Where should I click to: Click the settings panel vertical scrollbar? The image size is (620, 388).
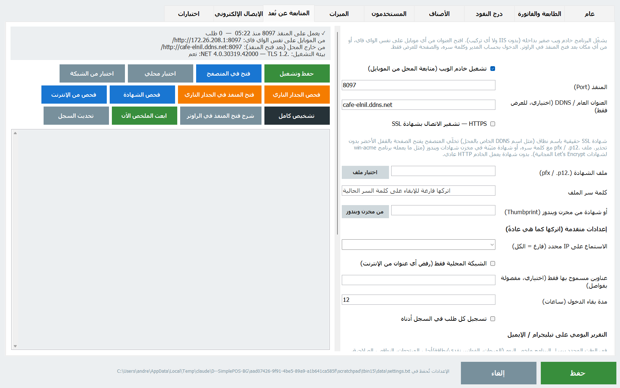(x=337, y=133)
